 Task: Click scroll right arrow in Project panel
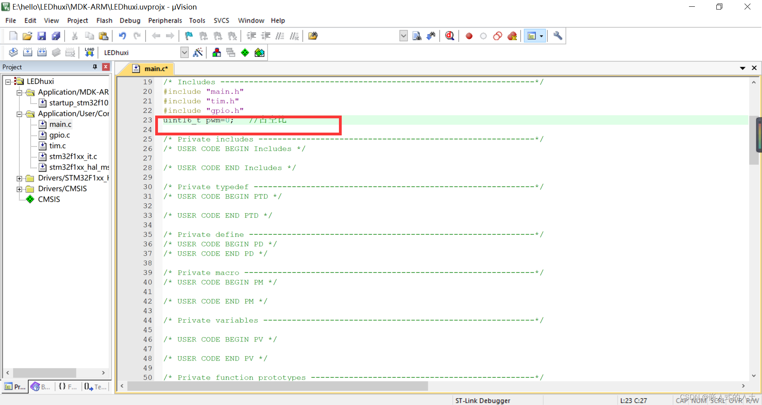click(x=103, y=373)
